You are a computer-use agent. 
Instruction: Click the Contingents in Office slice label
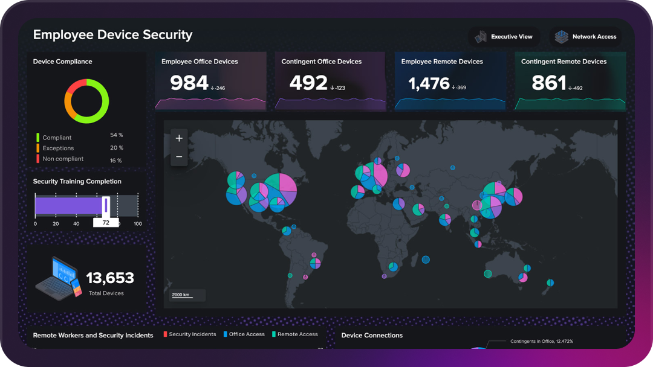pyautogui.click(x=543, y=341)
